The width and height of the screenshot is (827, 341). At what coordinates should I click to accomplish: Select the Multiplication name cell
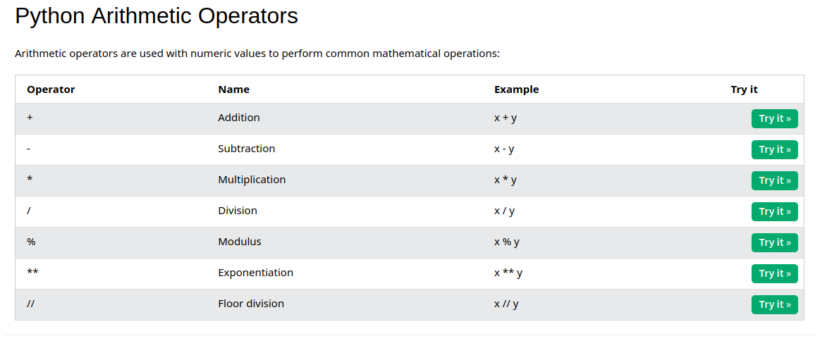coord(252,180)
